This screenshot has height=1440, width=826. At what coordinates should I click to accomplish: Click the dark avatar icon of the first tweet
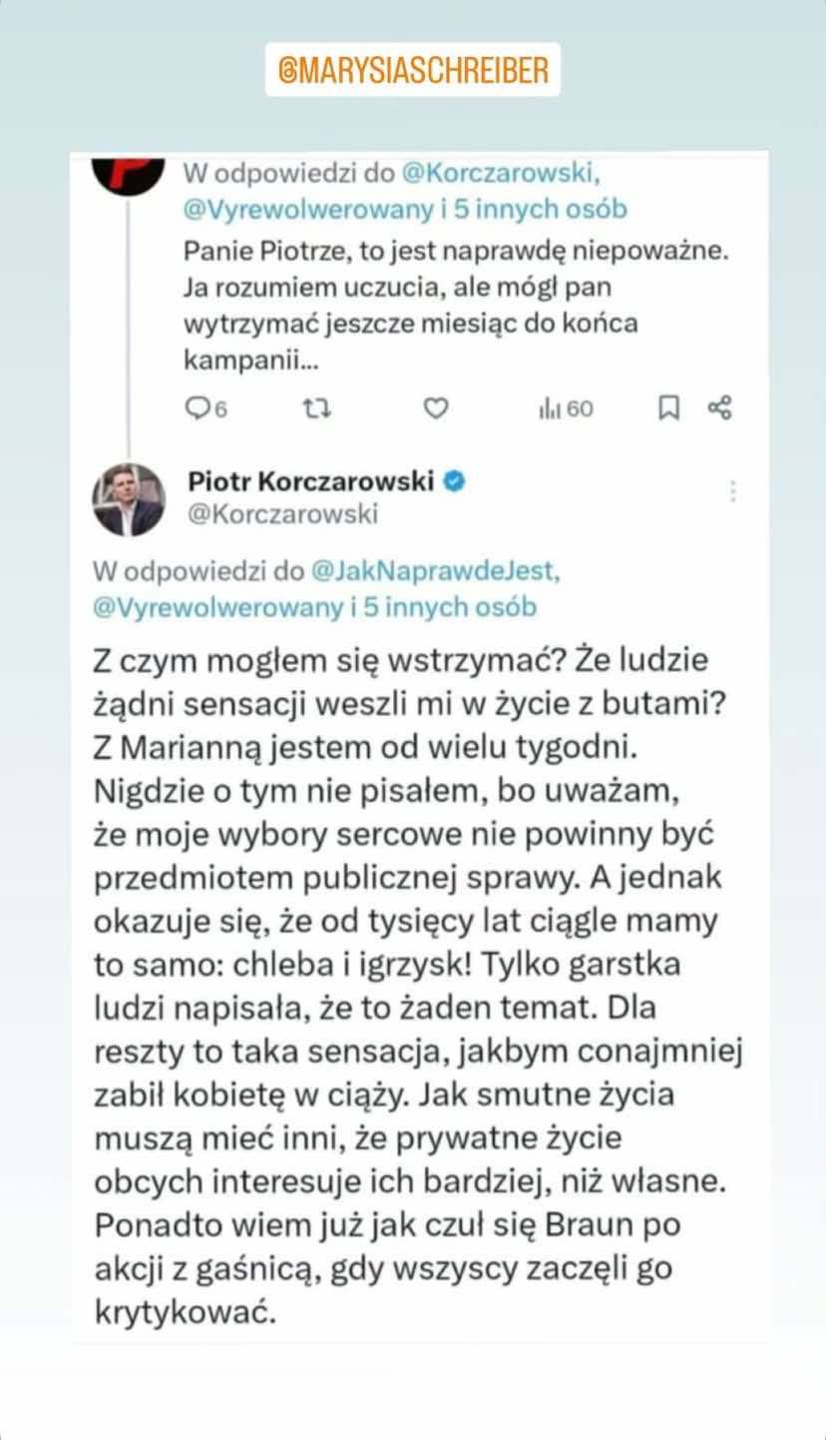[130, 175]
